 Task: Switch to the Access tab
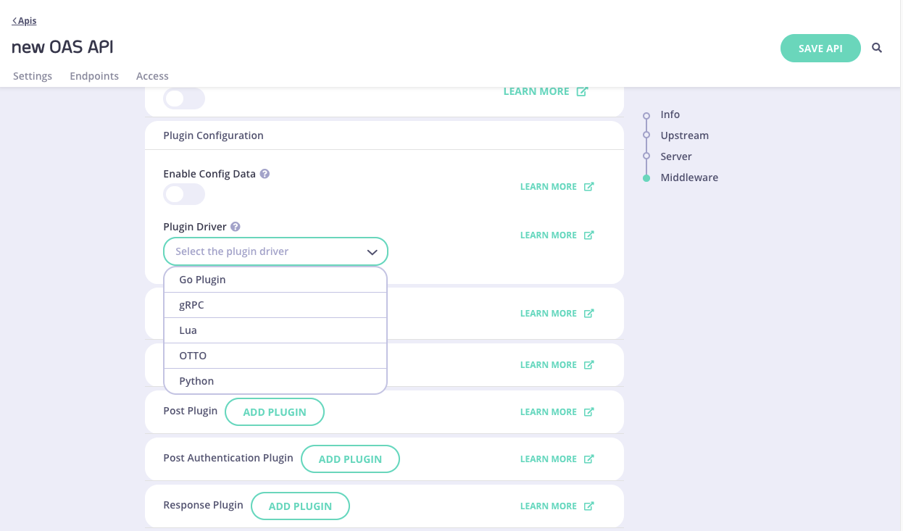coord(152,76)
